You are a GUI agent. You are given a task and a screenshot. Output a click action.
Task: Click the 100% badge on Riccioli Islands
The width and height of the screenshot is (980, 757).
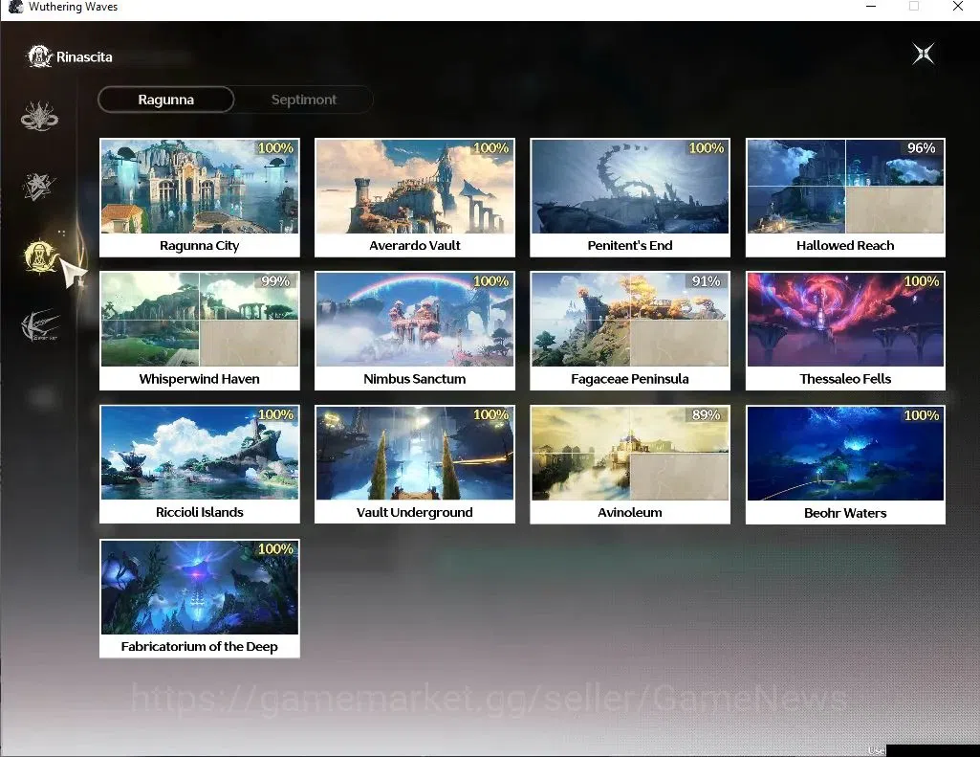275,414
